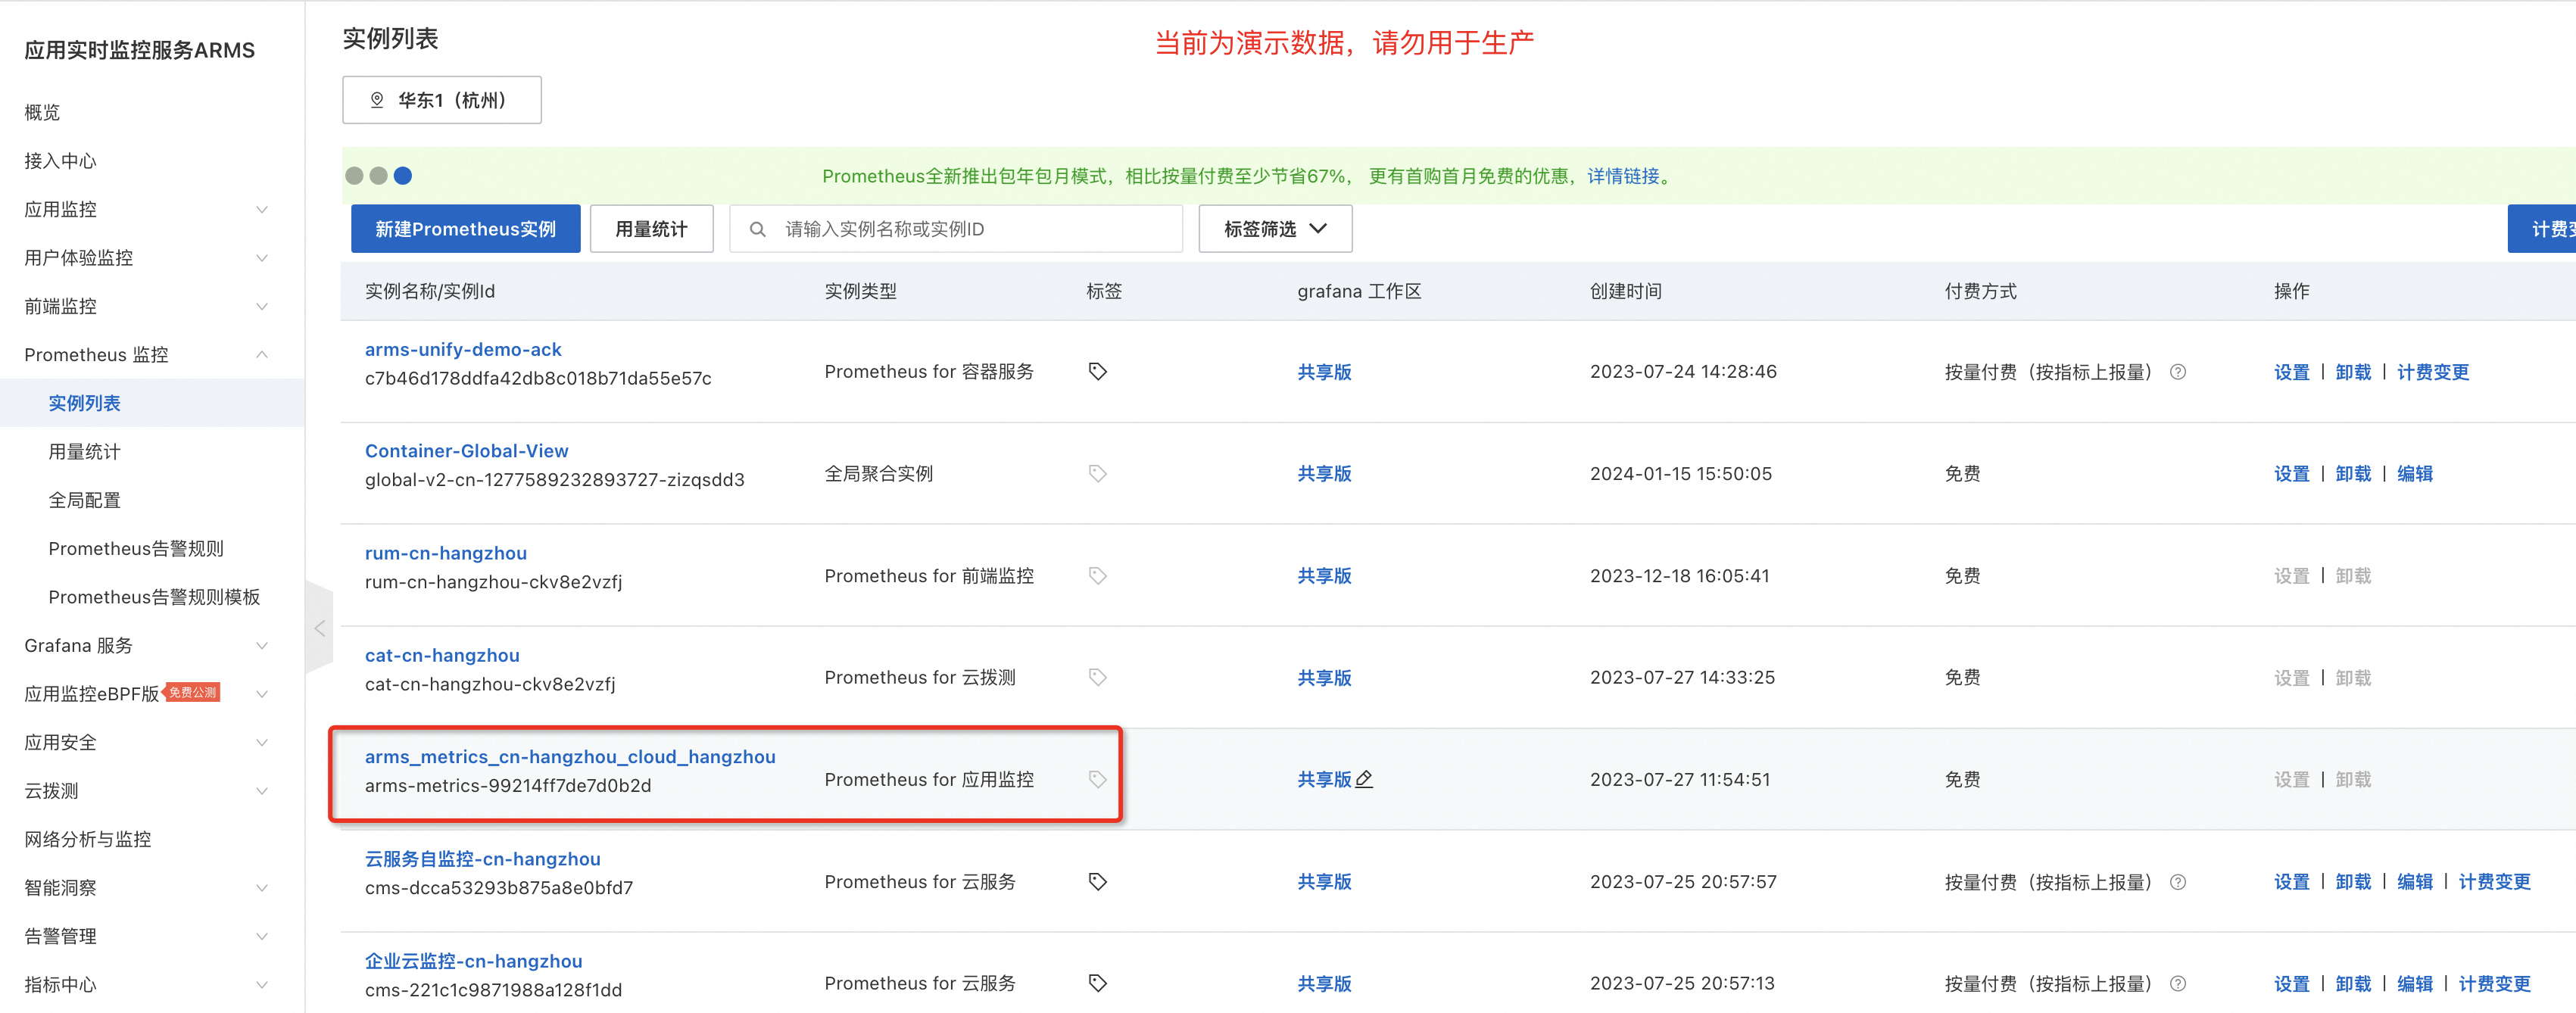Click tag icon for cat-cn-hangzhou row
This screenshot has width=2576, height=1013.
1097,677
